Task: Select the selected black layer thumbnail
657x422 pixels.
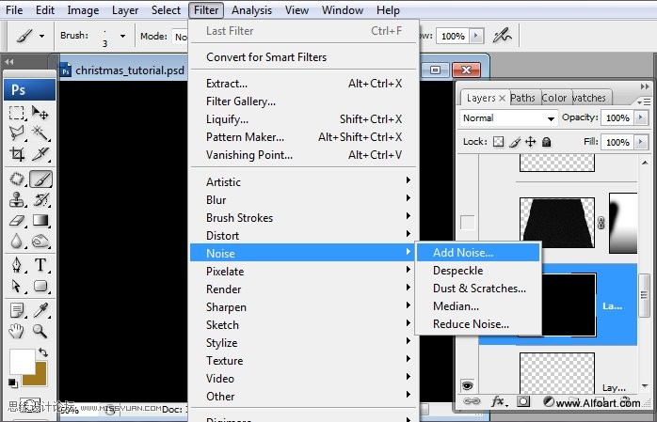Action: [x=558, y=305]
